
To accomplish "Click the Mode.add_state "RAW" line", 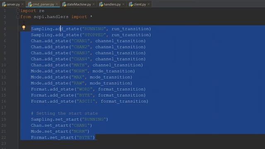I will 82,83.
